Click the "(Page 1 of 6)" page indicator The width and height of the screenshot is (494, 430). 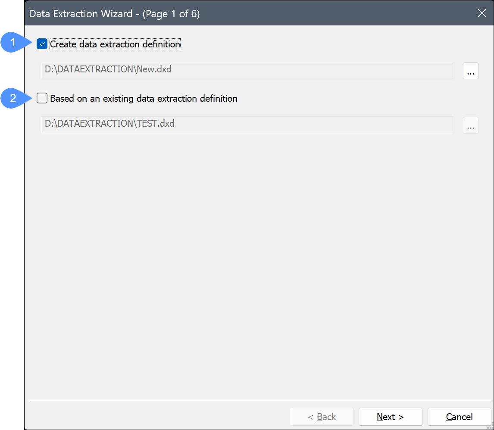[x=171, y=14]
